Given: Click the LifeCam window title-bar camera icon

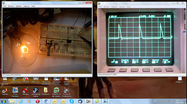Looking at the screenshot, I should [99, 4].
